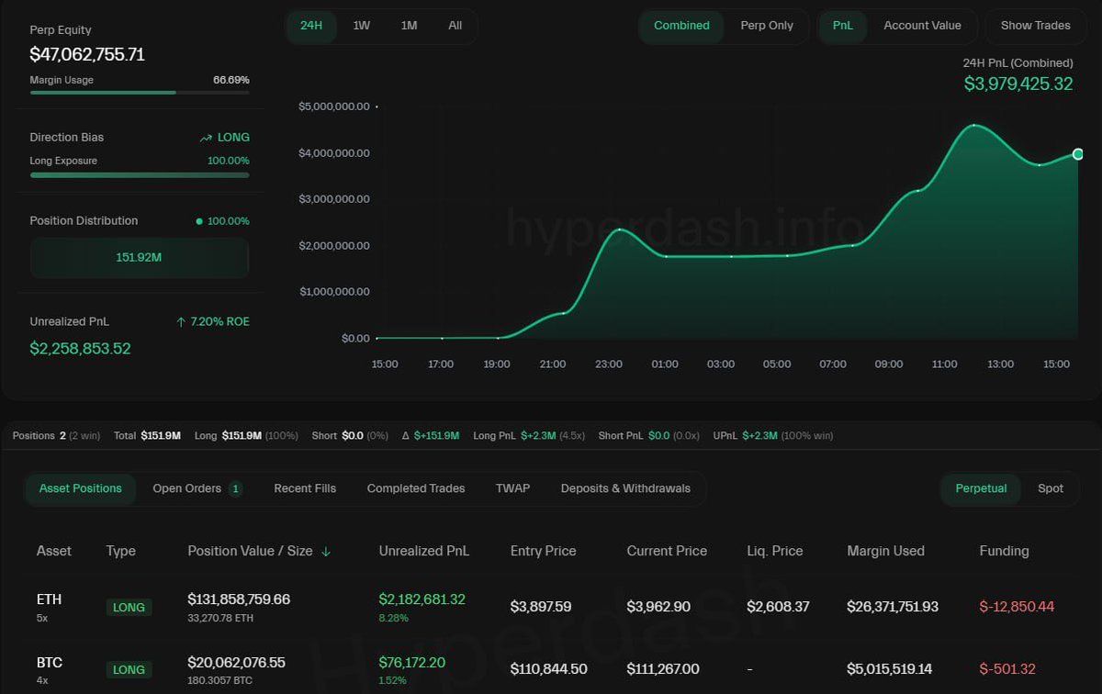The height and width of the screenshot is (694, 1102).
Task: Click the Margin Usage progress bar
Action: point(139,93)
